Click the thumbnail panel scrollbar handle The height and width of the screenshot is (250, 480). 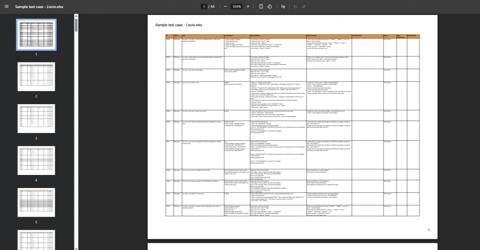pos(76,25)
